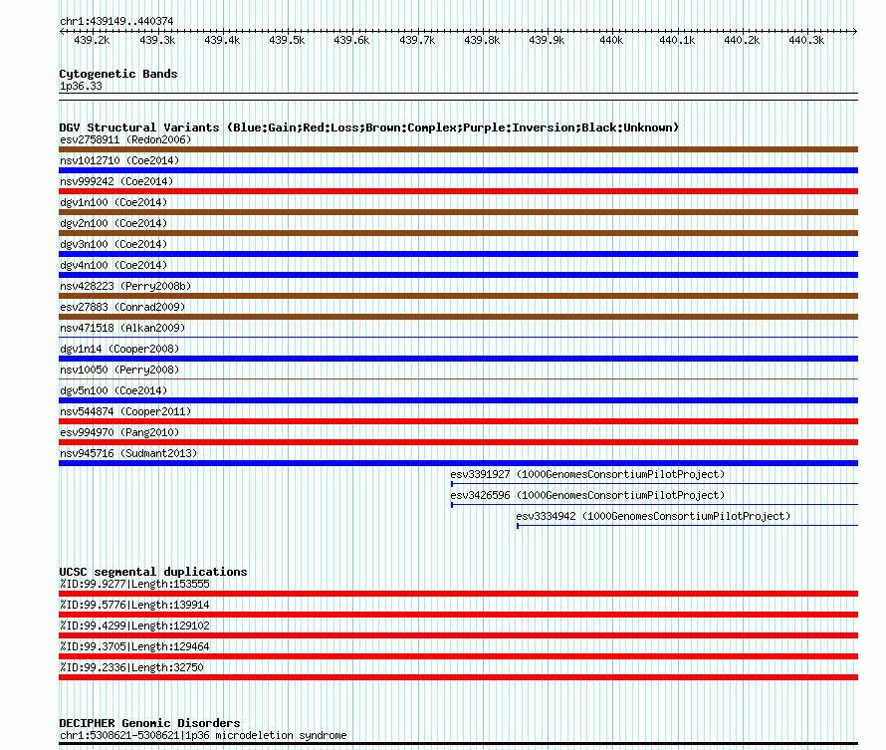Click dgv1n14 (Cooper2008) variant label
This screenshot has height=750, width=886.
coord(119,349)
